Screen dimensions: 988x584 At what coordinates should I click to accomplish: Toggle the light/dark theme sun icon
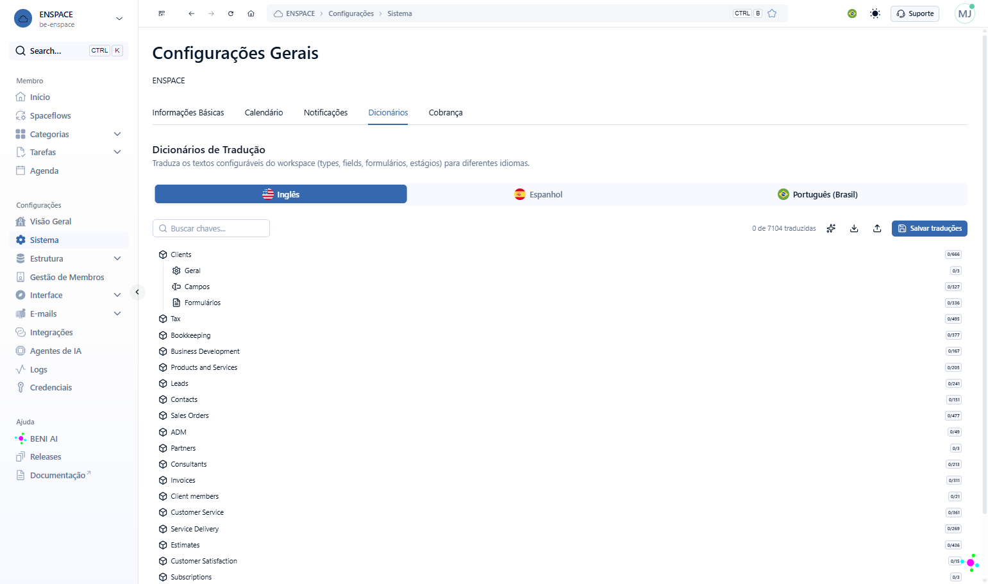coord(875,13)
